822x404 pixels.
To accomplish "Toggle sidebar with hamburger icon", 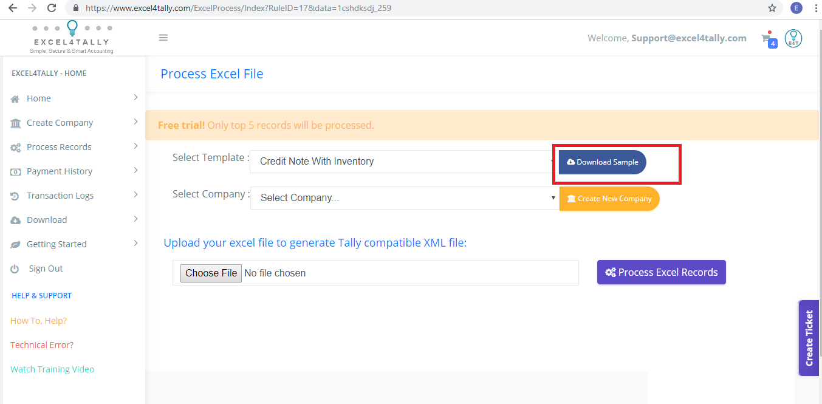I will click(163, 38).
